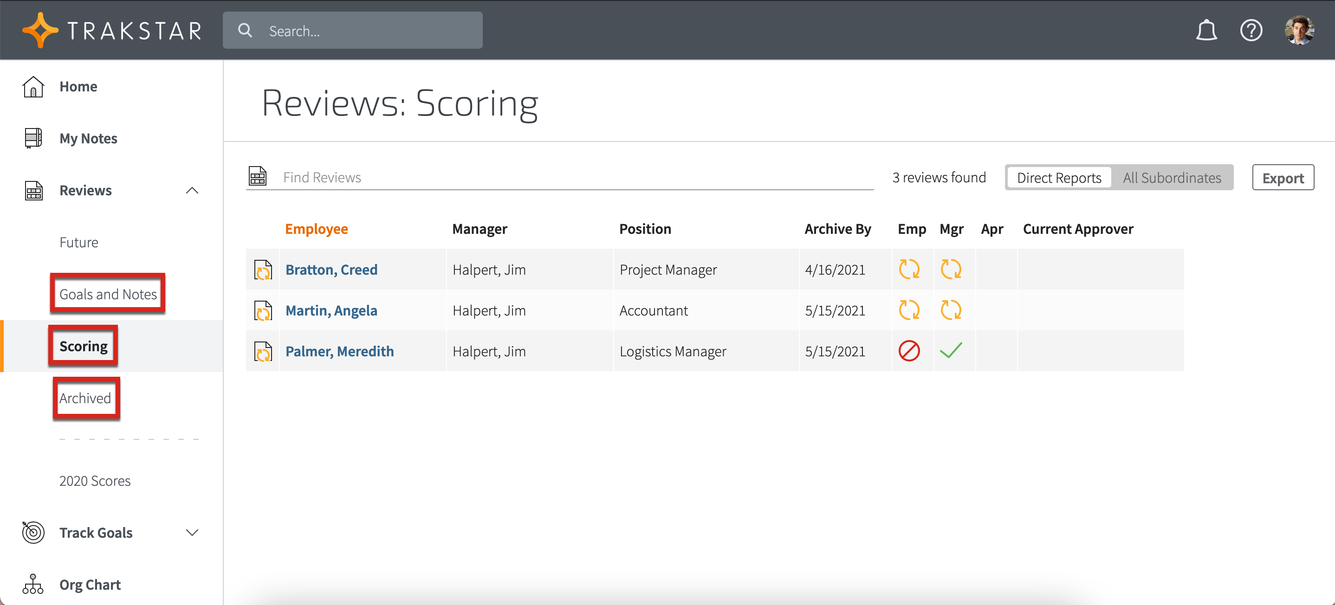Open Archived reviews submenu item
1335x605 pixels.
tap(85, 398)
